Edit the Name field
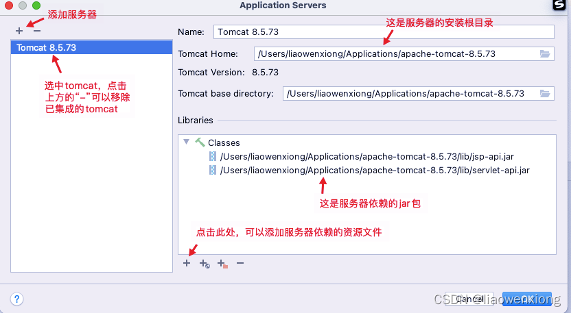This screenshot has height=313, width=571. [x=384, y=32]
